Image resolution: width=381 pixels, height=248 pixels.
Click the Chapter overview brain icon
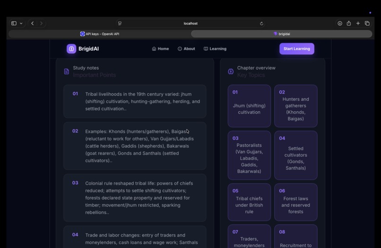[x=231, y=71]
